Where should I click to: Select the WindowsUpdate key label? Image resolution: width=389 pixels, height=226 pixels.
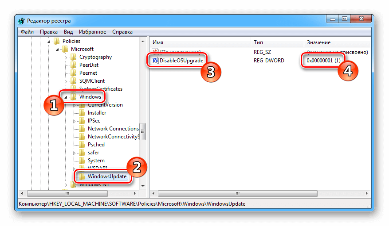pos(107,176)
